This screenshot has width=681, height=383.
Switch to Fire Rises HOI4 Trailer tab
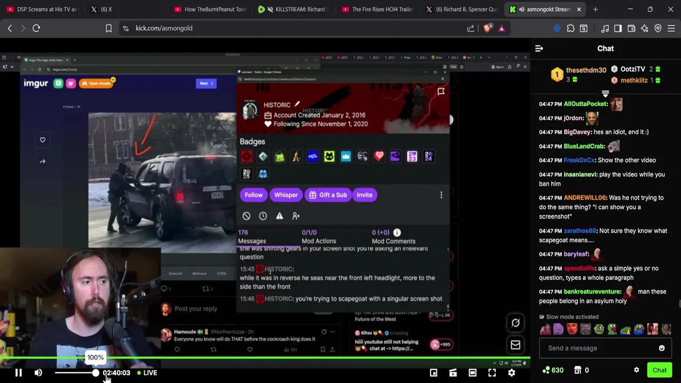pos(378,9)
